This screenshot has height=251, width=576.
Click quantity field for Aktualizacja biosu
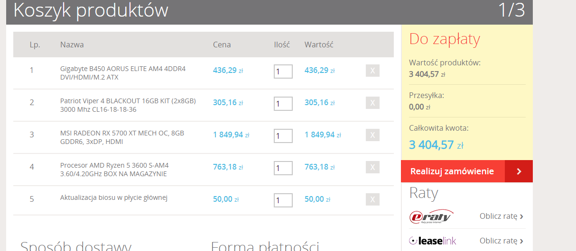click(x=283, y=200)
